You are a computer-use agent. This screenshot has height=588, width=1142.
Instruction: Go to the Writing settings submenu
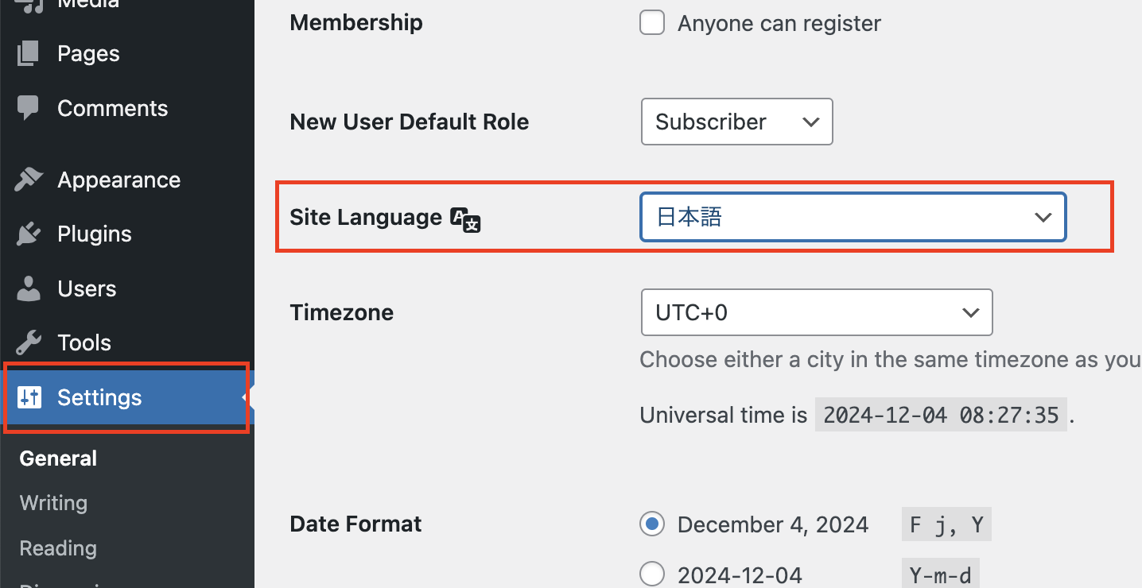pyautogui.click(x=53, y=503)
